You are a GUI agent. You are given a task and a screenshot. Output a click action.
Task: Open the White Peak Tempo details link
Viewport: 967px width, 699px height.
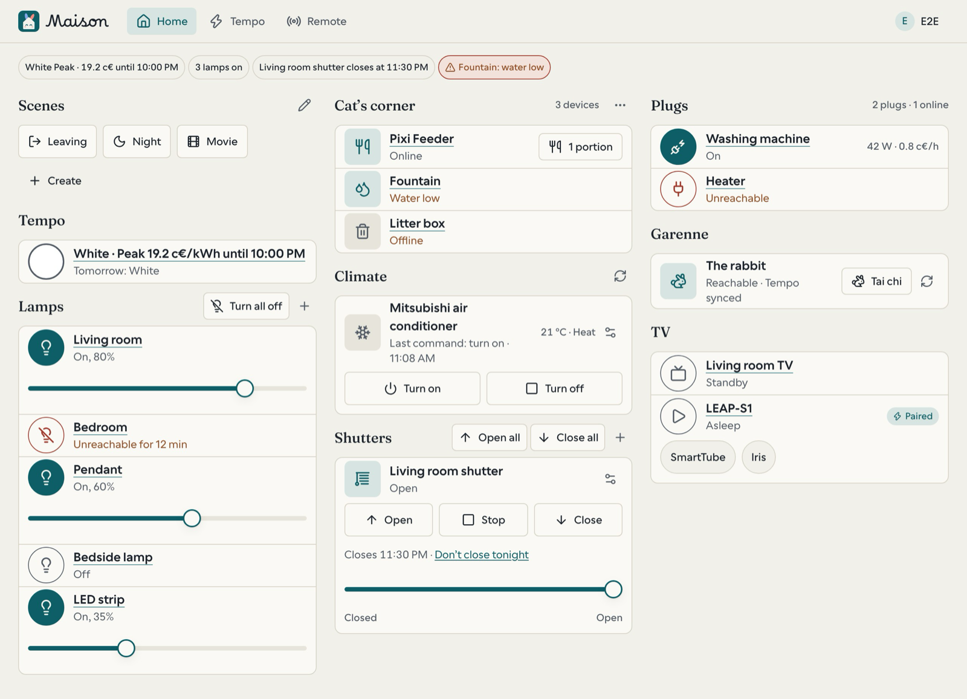click(189, 253)
